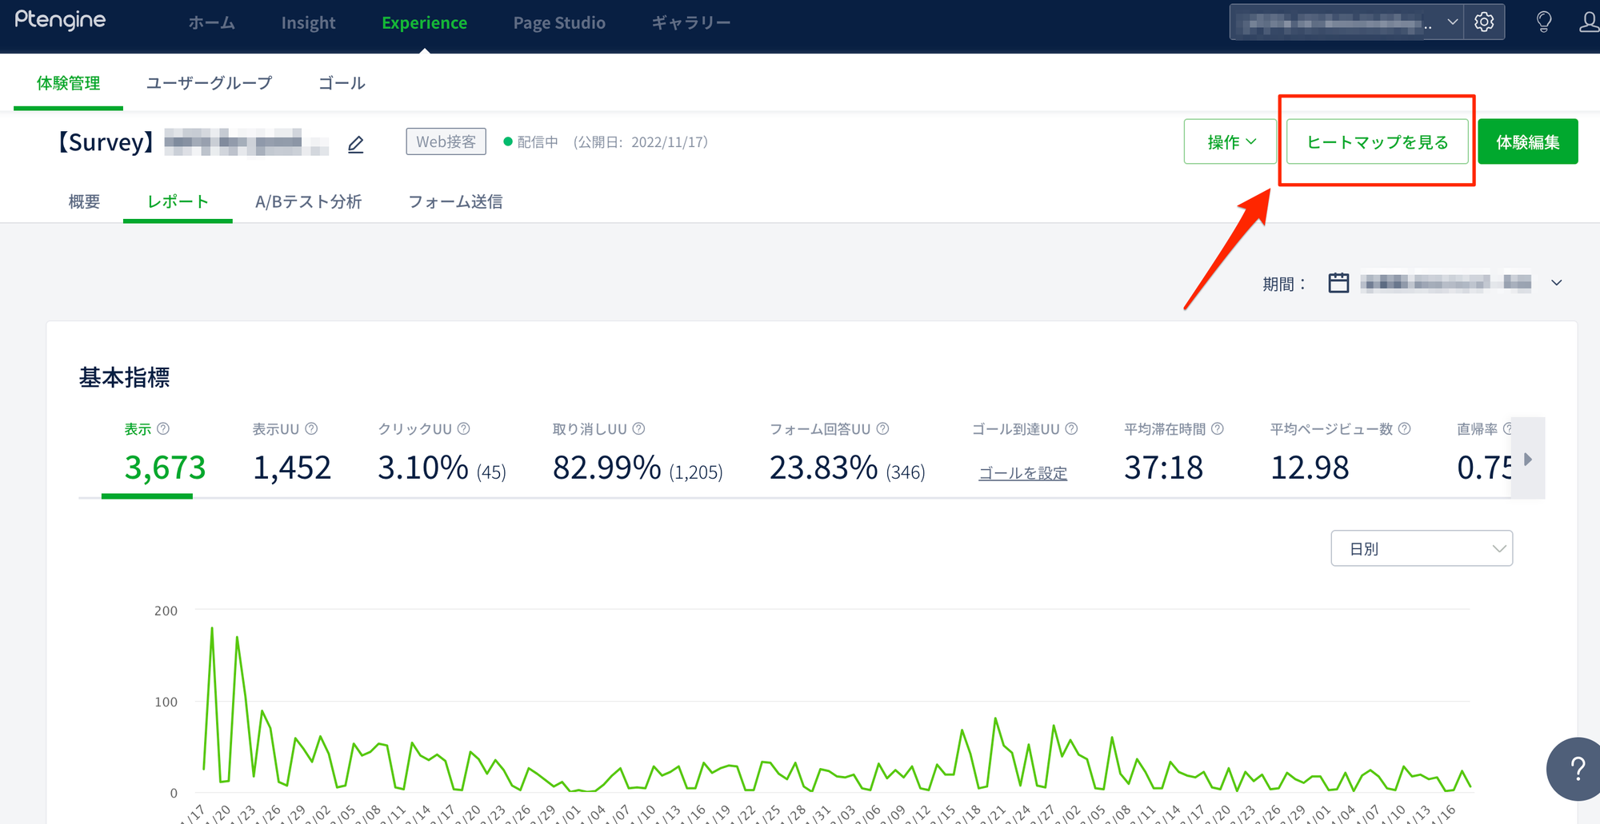Select the フォーム送信 tab
The height and width of the screenshot is (824, 1600).
455,201
